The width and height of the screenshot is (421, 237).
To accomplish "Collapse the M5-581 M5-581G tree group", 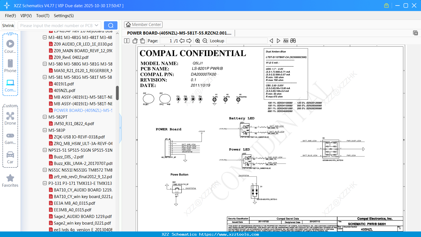I will 45,77.
